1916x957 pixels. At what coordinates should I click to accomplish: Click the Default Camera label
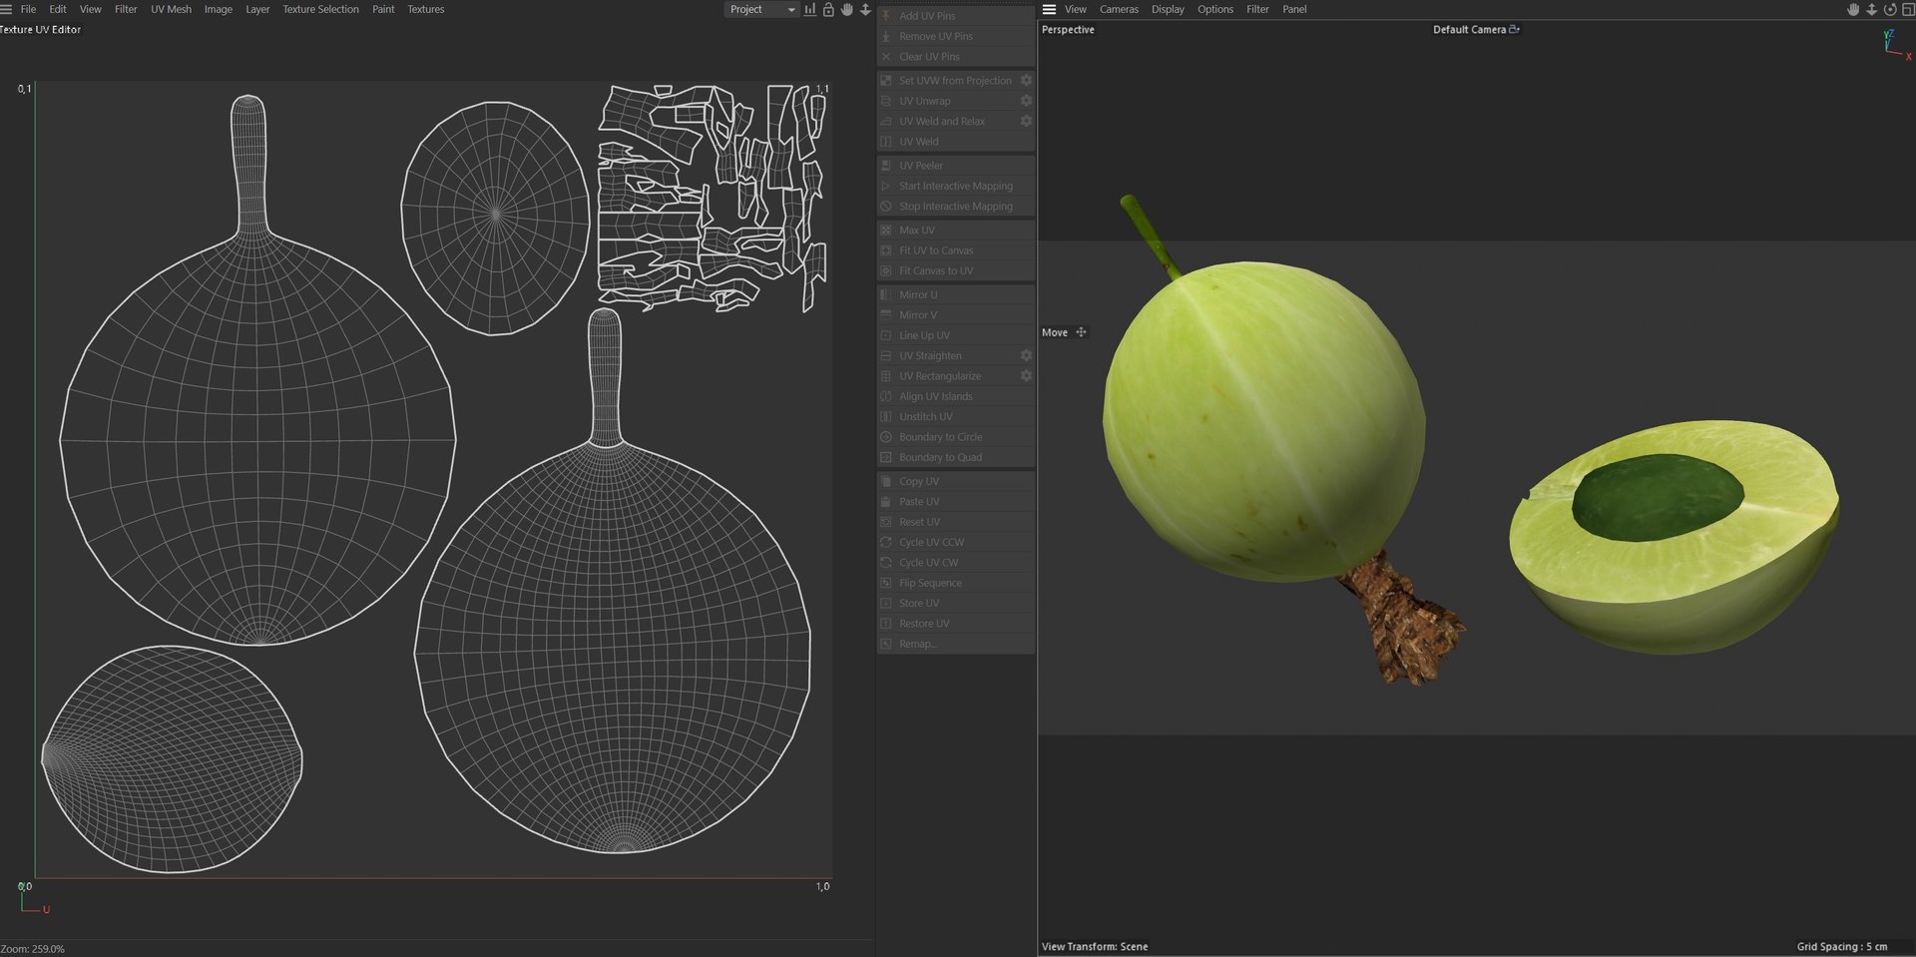(x=1469, y=29)
